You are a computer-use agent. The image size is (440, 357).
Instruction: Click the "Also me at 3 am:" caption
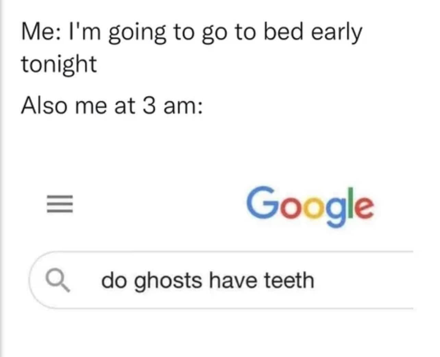111,105
